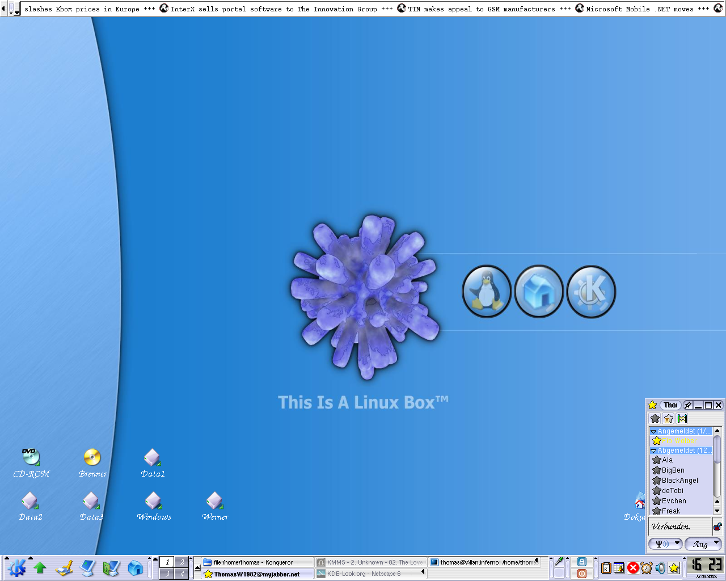Click the green up-arrow panel icon

coord(40,567)
